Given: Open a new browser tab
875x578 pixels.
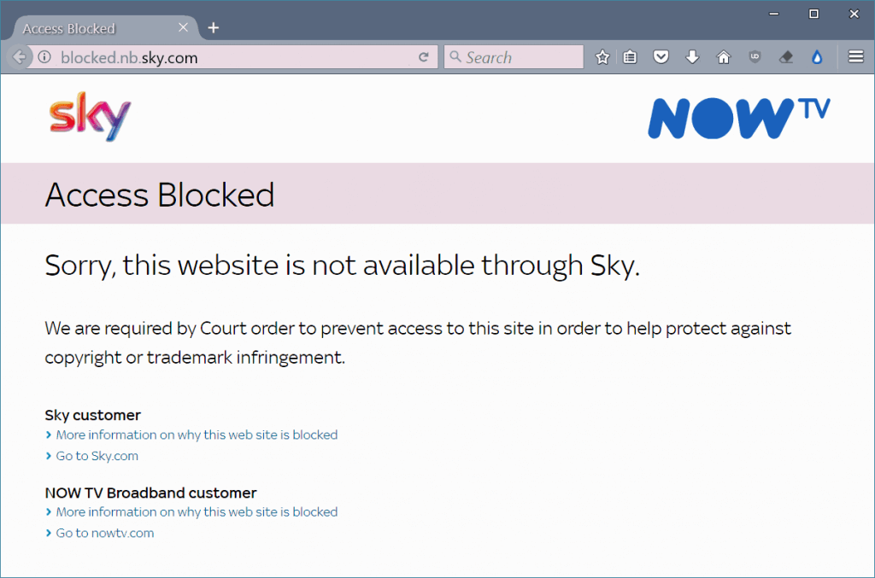Looking at the screenshot, I should [213, 26].
